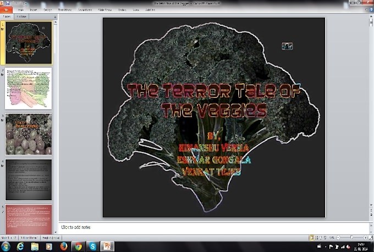Screen dimensions: 374x252
Task: Select the broccoli title slide thumbnail
Action: (29, 43)
